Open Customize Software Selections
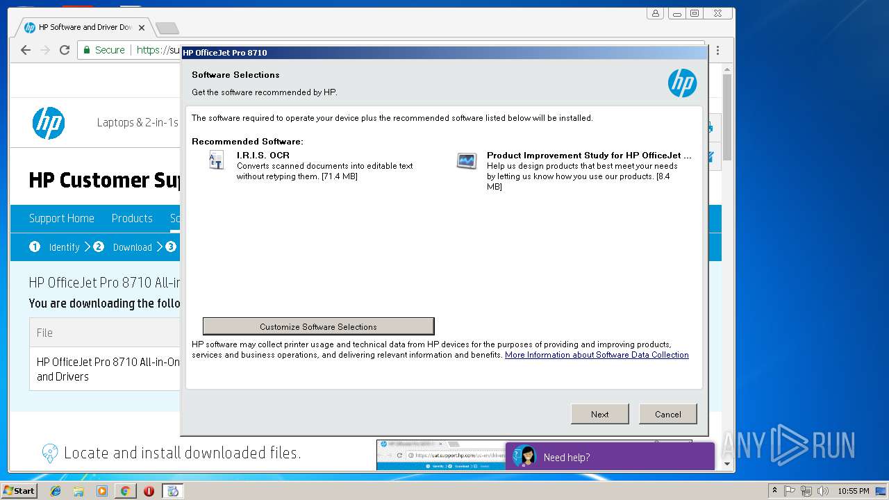 [318, 326]
